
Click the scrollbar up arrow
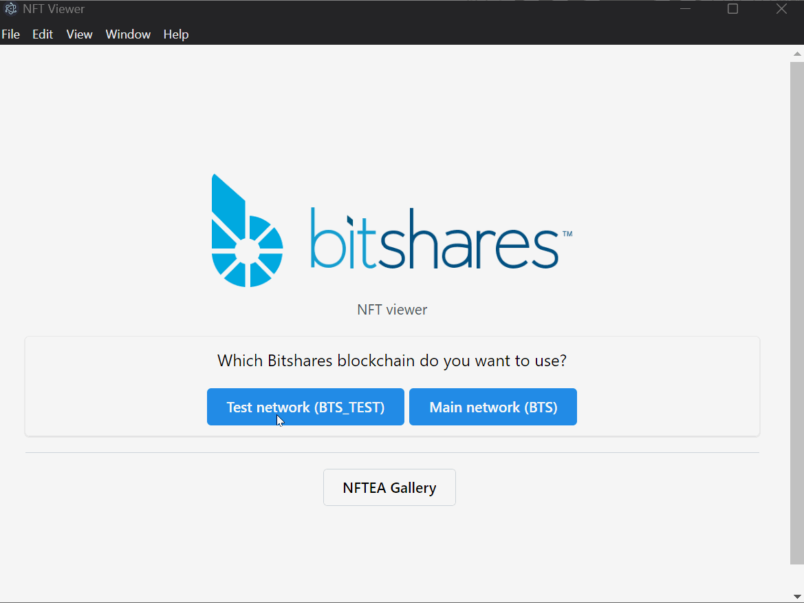797,54
